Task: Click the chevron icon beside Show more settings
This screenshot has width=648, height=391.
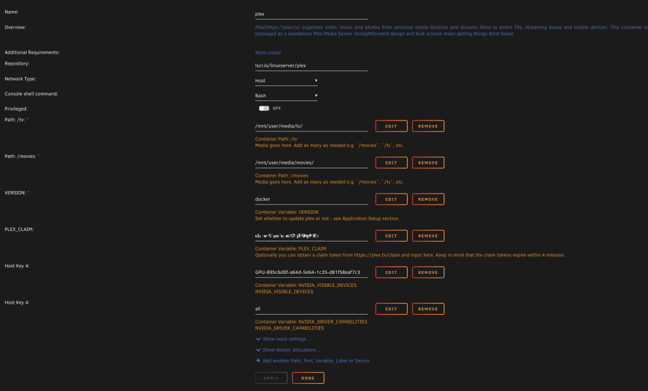Action: pyautogui.click(x=259, y=339)
